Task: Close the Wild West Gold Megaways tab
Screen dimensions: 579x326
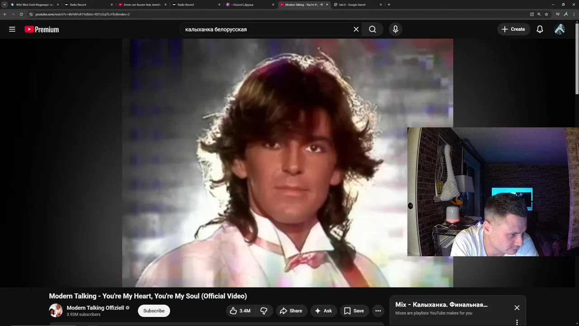Action: tap(58, 5)
